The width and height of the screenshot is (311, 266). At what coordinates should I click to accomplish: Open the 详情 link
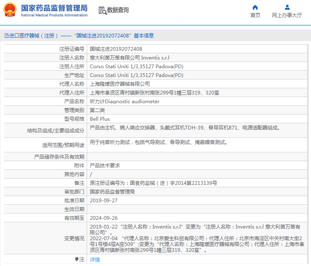[x=95, y=259]
